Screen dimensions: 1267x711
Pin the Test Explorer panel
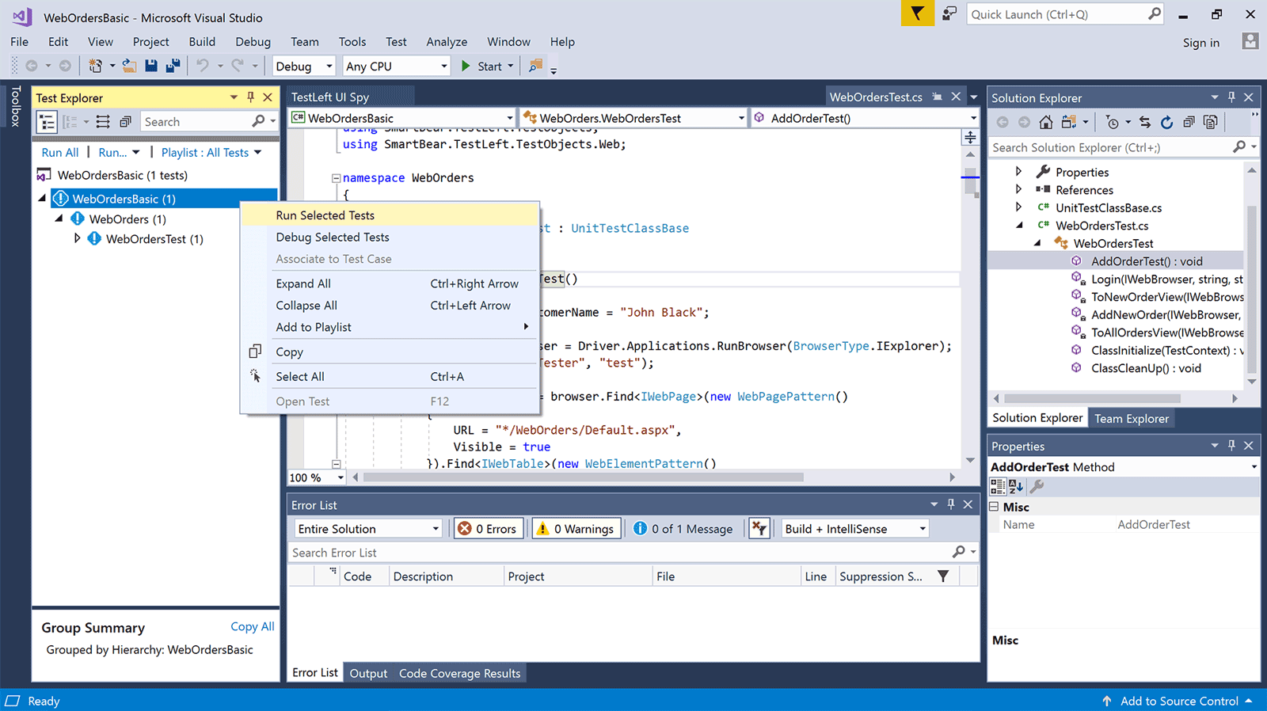(251, 97)
